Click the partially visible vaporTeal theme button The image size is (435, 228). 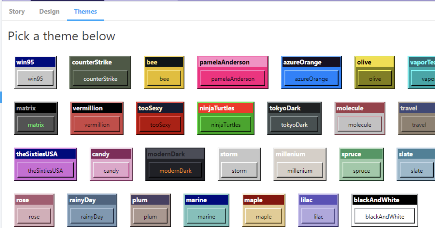423,79
